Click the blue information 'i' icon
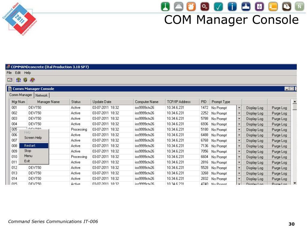307x230 pixels. click(232, 7)
